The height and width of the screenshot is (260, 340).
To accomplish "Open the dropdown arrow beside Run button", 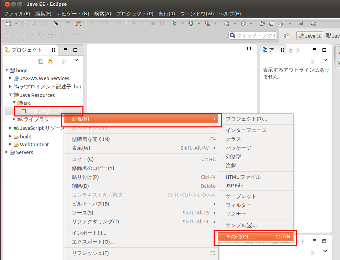I will 199,23.
